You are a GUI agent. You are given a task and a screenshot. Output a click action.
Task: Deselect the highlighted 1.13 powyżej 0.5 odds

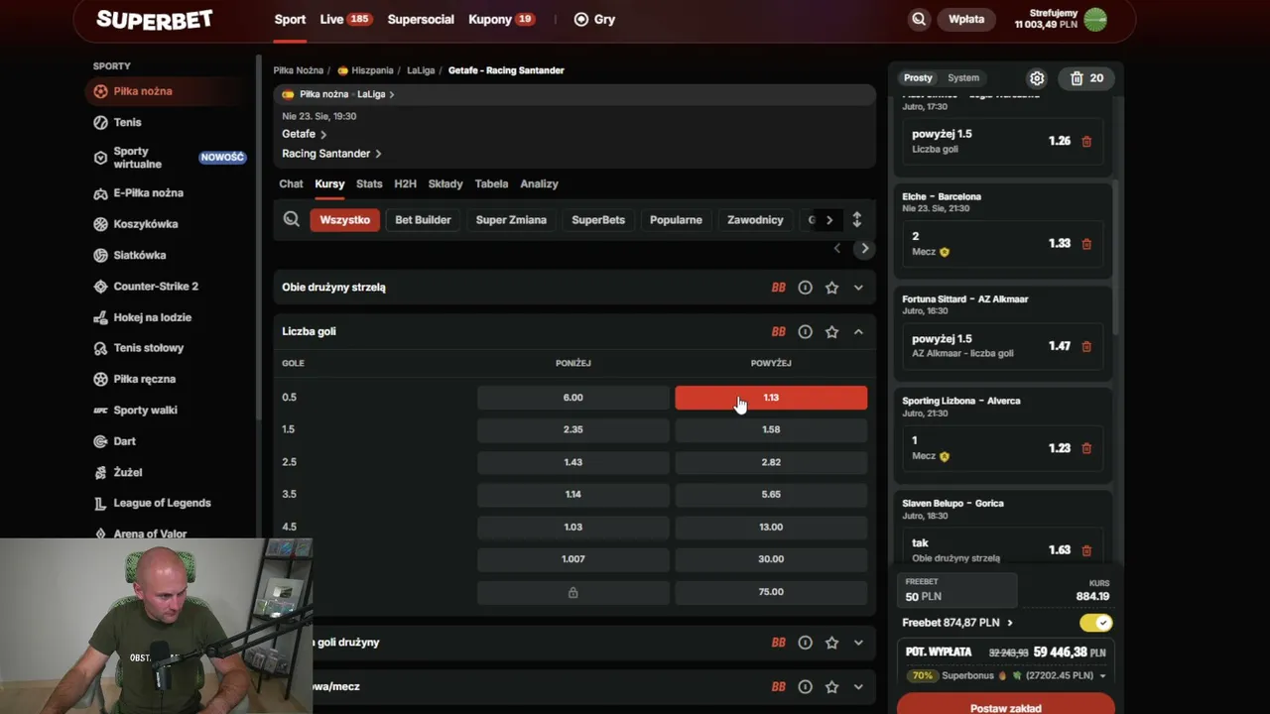[771, 398]
